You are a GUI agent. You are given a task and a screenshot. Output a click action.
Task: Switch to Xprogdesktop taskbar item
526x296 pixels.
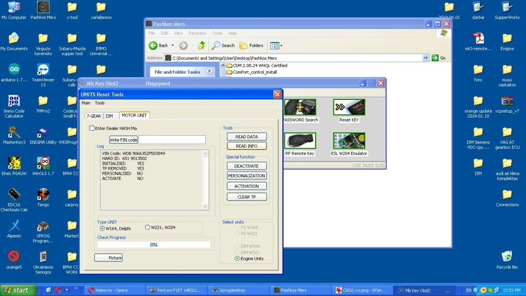click(239, 290)
